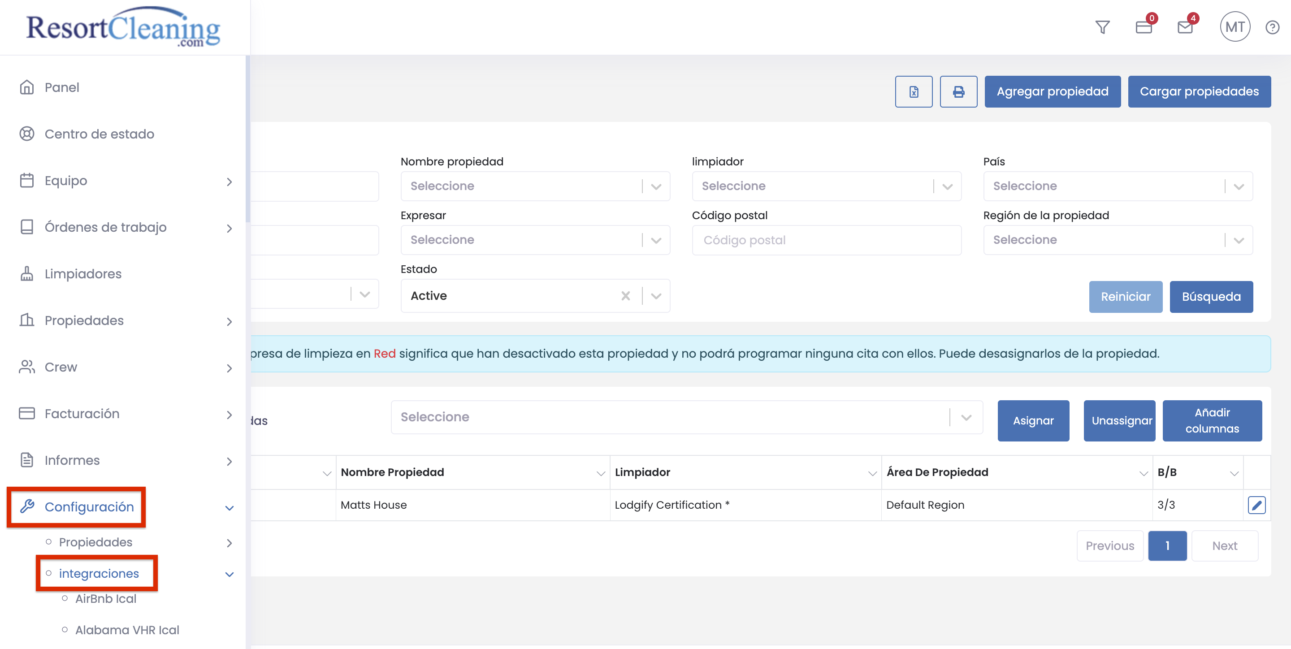
Task: Click the filter funnel icon in header
Action: 1102,27
